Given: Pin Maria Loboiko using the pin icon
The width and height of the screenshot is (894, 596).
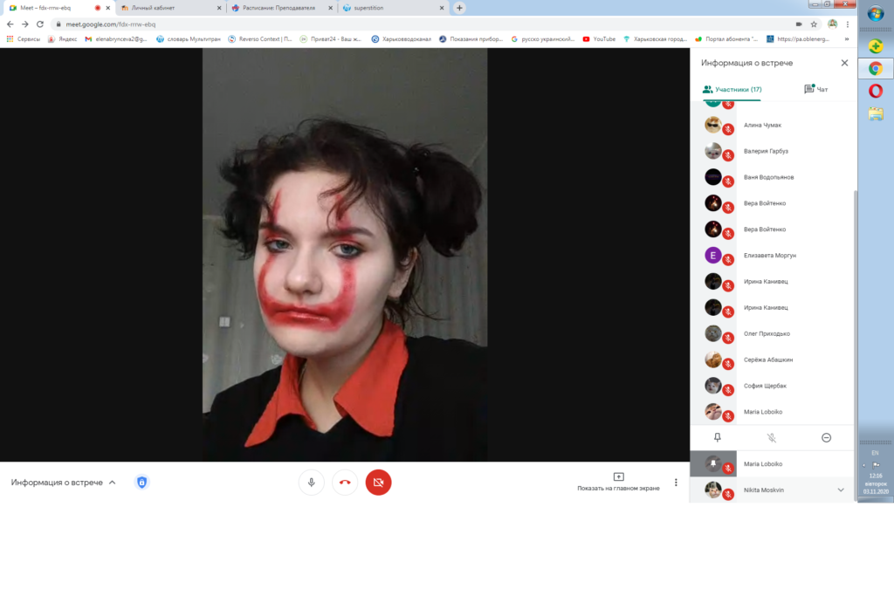Looking at the screenshot, I should 718,437.
